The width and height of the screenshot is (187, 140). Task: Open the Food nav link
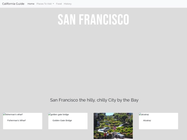(x=59, y=4)
